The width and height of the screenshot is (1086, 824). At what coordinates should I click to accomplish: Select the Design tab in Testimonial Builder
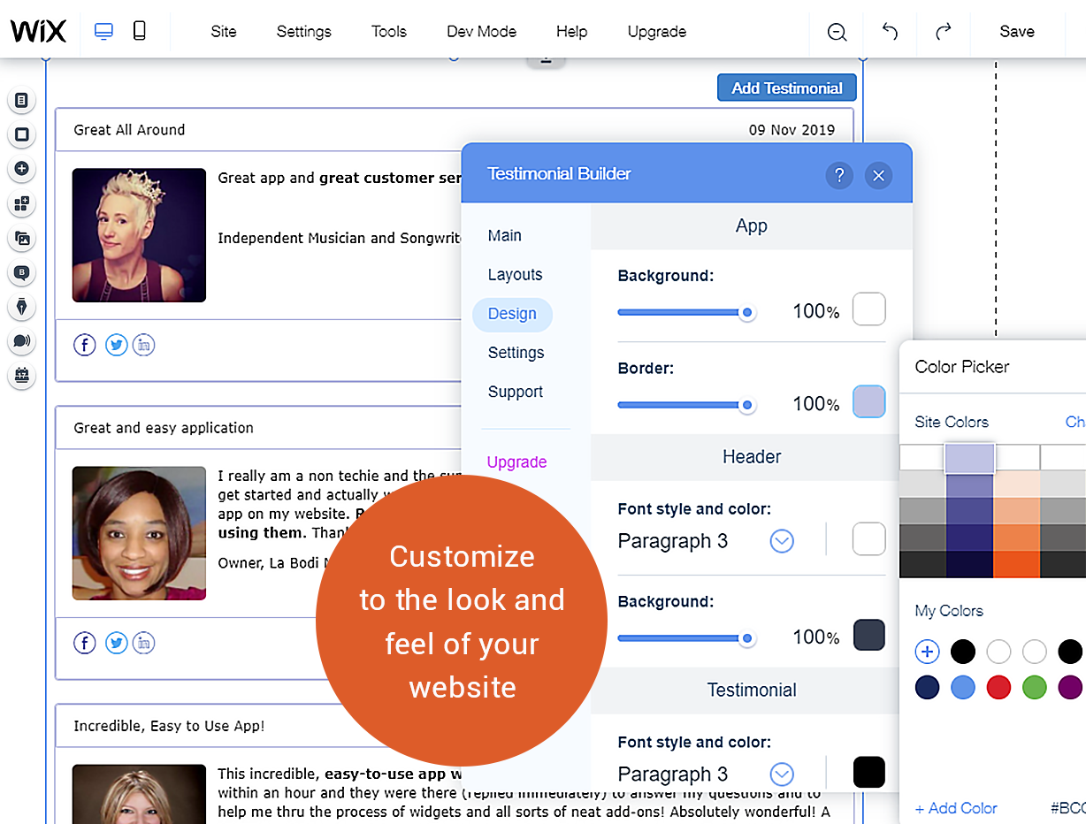(512, 314)
